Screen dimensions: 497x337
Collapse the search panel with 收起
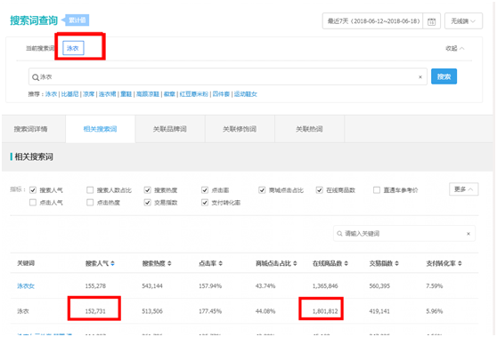pos(455,48)
